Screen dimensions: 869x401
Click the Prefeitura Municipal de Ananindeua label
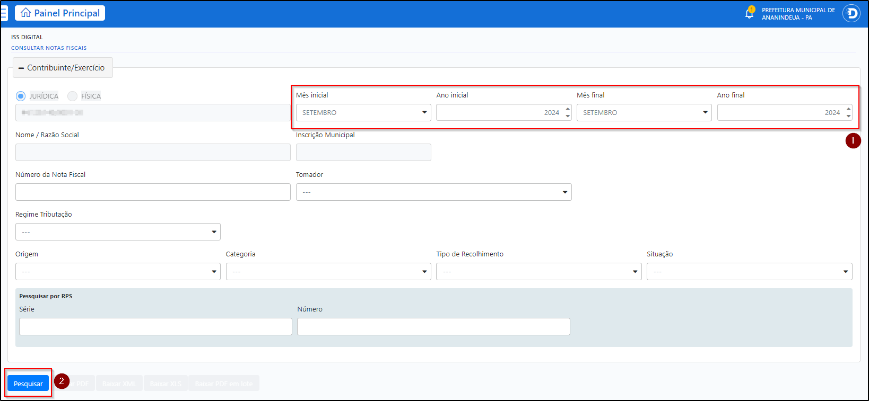coord(798,14)
